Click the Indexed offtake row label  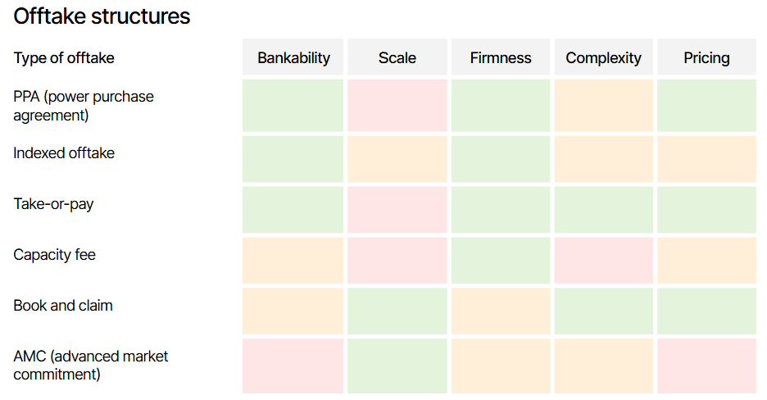coord(64,153)
